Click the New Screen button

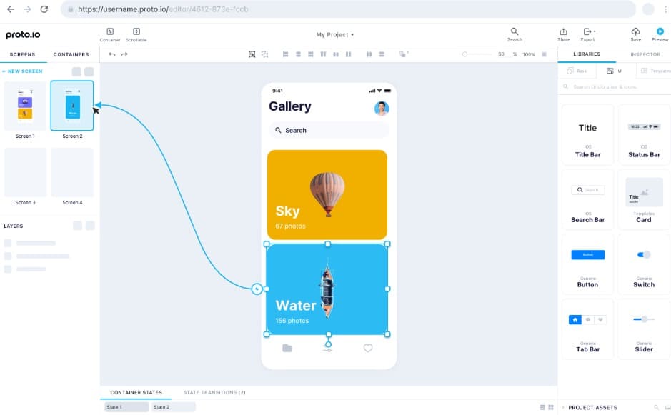tap(22, 71)
